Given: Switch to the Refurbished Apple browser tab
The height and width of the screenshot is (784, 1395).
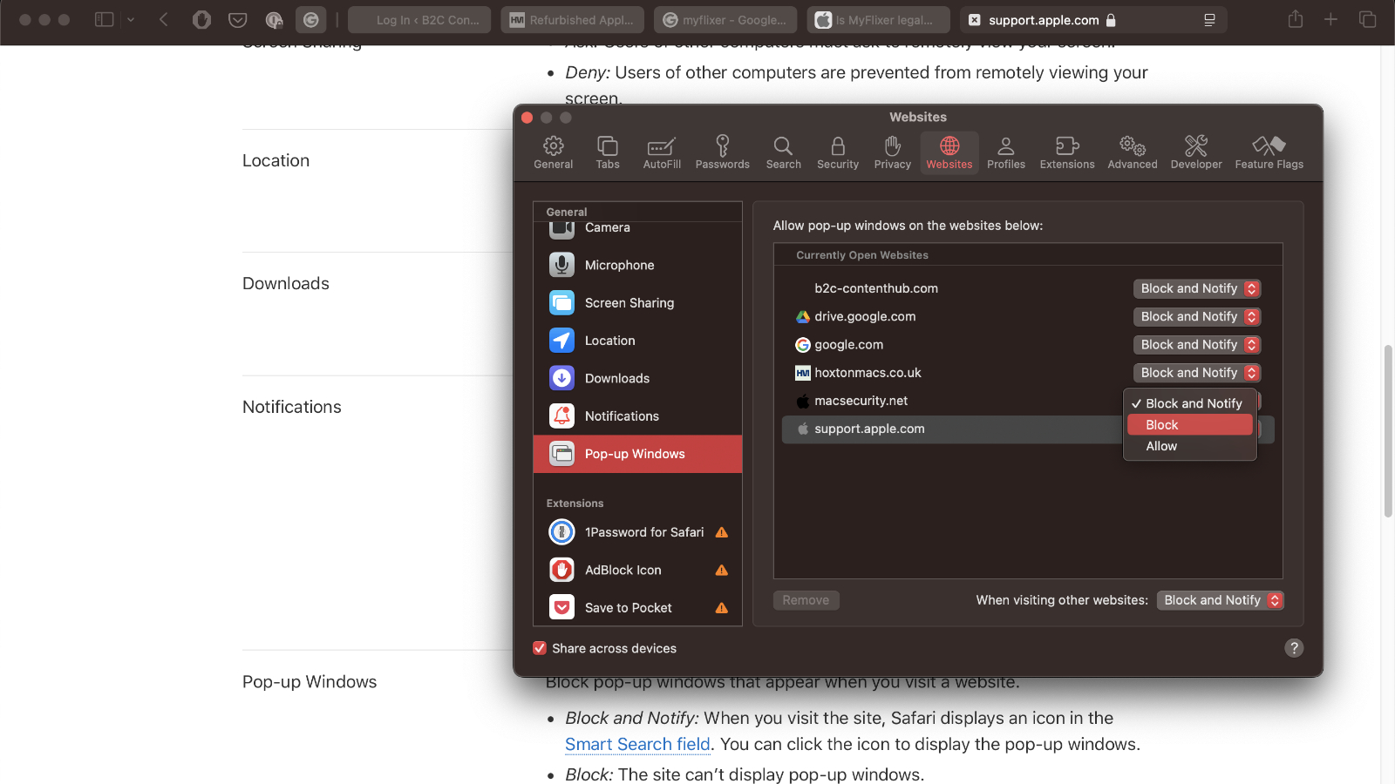Looking at the screenshot, I should tap(572, 20).
